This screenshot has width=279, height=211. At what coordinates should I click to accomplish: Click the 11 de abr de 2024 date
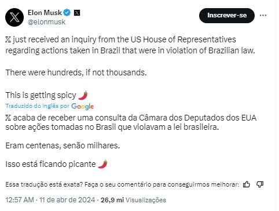[x=67, y=200]
